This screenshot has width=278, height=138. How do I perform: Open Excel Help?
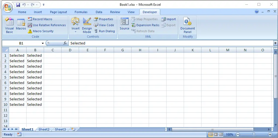pyautogui.click(x=257, y=12)
